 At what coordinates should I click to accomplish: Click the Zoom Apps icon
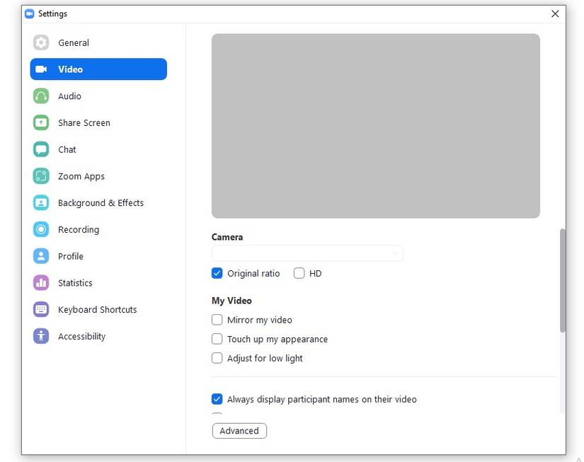click(41, 176)
